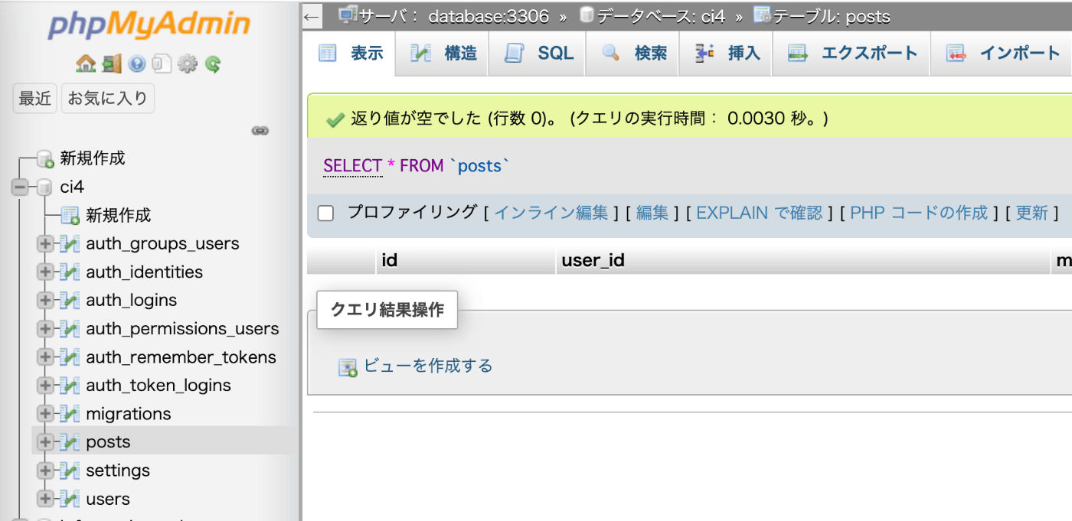Click the 更新 (Refresh) query link

1031,213
